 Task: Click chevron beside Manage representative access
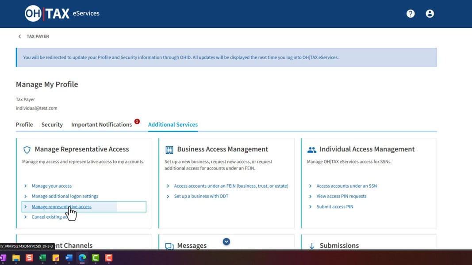(26, 207)
